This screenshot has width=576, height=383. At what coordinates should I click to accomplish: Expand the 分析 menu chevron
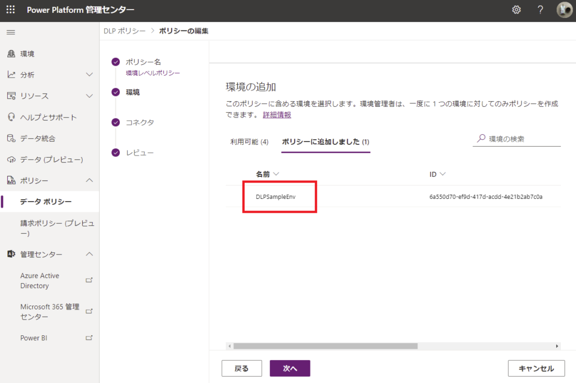tap(89, 75)
